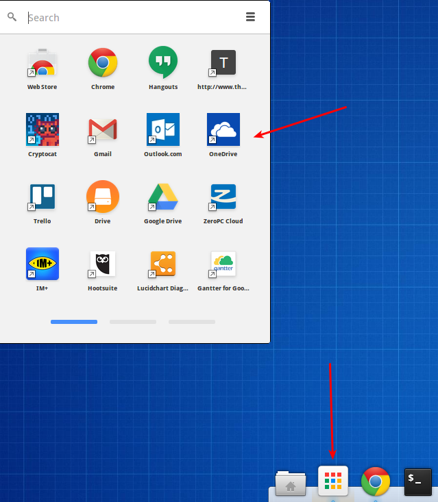Open the Trello app
This screenshot has height=502, width=438.
pyautogui.click(x=42, y=197)
